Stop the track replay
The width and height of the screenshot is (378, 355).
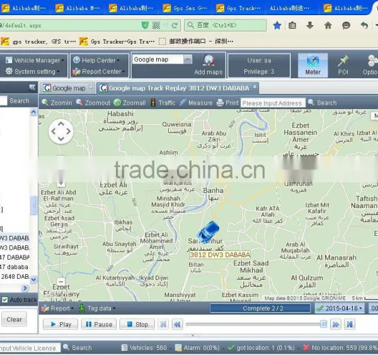pos(137,324)
